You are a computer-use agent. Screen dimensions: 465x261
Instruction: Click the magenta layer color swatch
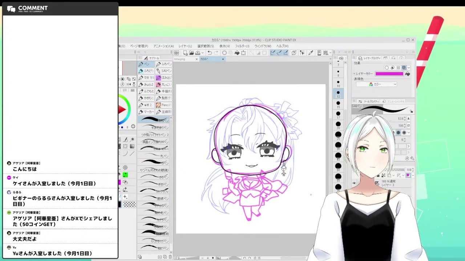point(389,74)
